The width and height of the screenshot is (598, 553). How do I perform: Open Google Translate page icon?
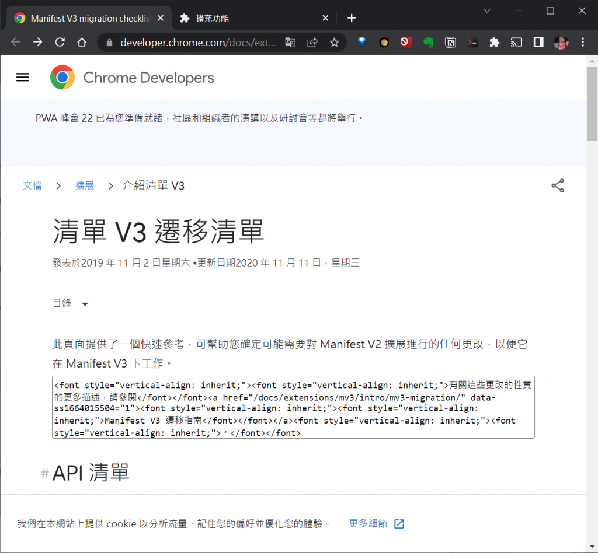click(290, 42)
